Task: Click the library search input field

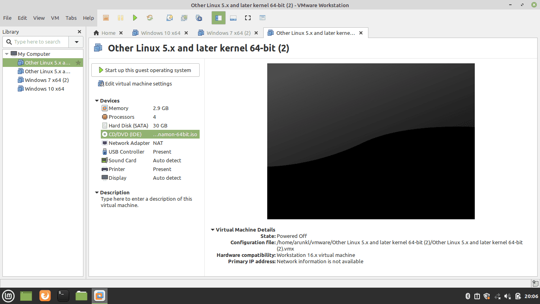Action: [x=36, y=42]
